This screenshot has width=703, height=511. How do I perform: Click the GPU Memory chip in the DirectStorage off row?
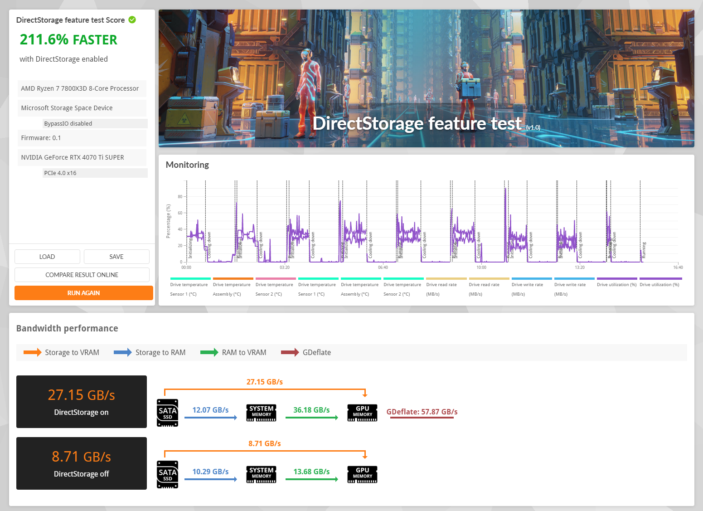click(x=362, y=474)
